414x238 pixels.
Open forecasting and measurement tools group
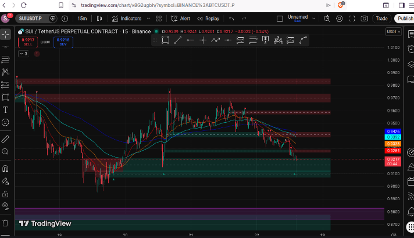click(5, 84)
